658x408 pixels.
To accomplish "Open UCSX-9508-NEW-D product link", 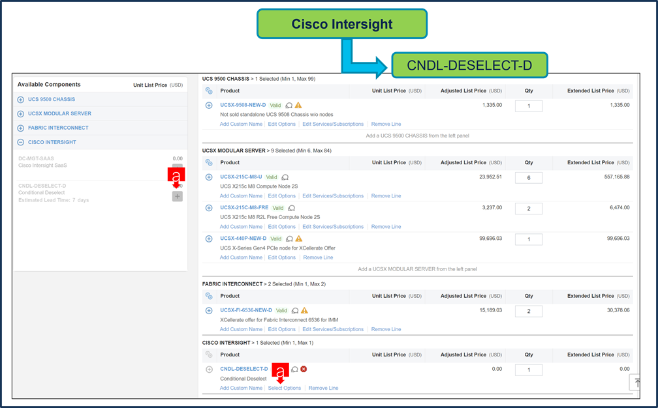I will pos(243,105).
